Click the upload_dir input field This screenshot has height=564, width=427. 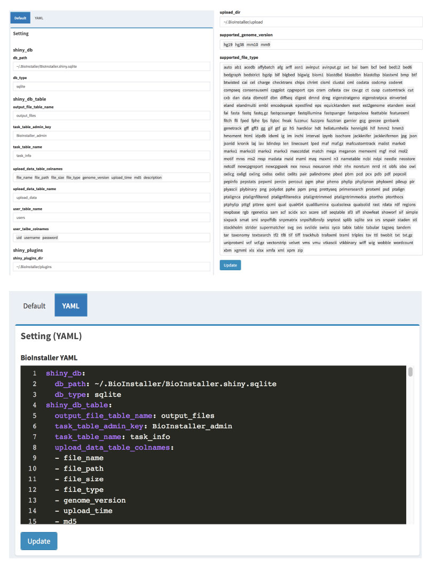tap(321, 22)
